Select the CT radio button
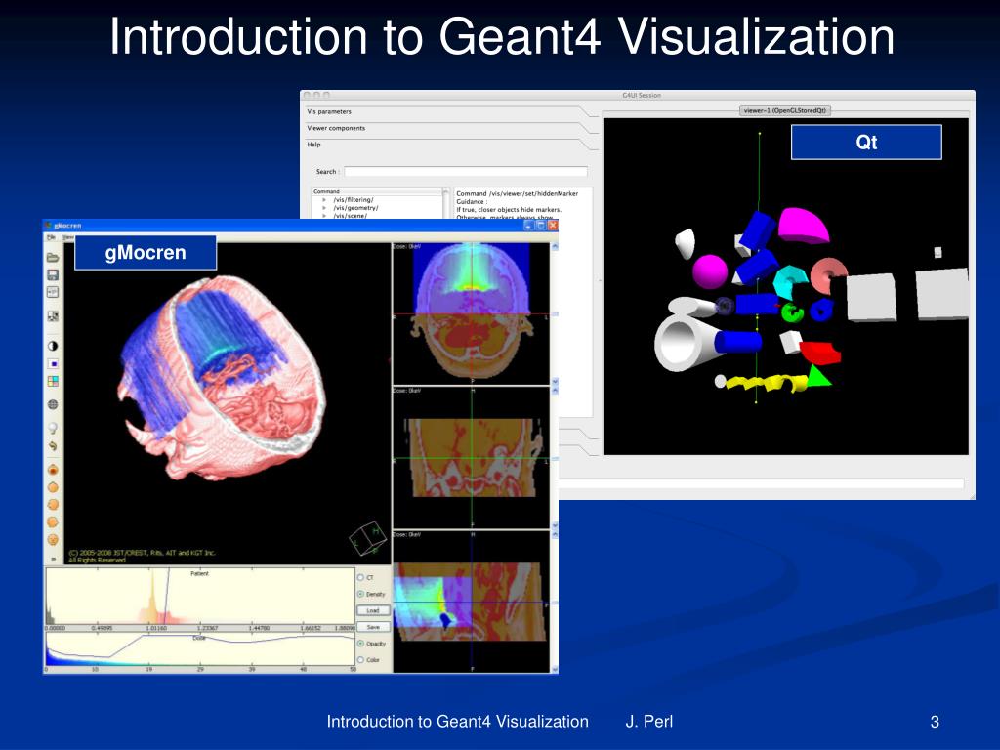 [361, 577]
